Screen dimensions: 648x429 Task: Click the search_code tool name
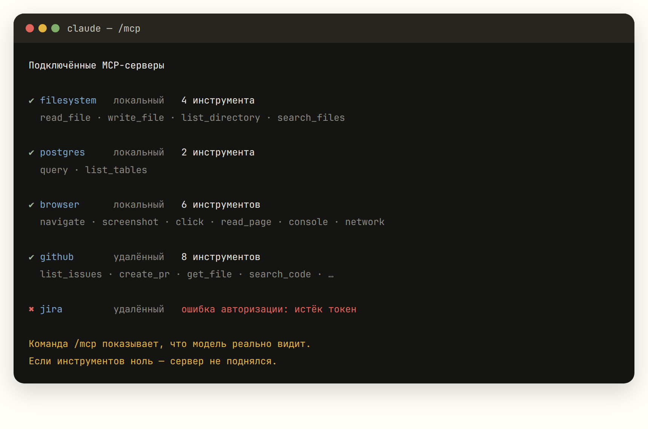coord(280,274)
